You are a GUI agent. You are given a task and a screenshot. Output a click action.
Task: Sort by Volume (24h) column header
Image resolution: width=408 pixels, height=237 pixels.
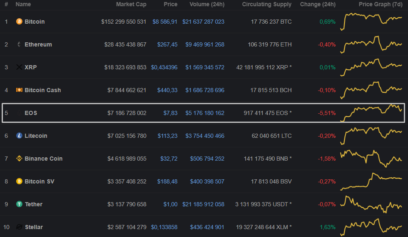(207, 4)
